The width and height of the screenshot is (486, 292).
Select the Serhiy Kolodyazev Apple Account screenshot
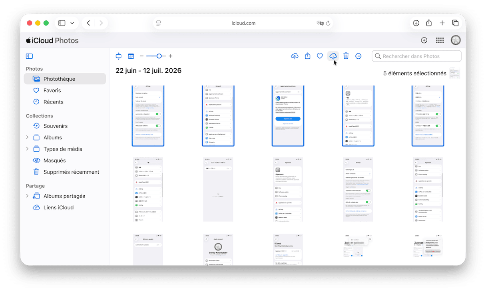click(218, 249)
